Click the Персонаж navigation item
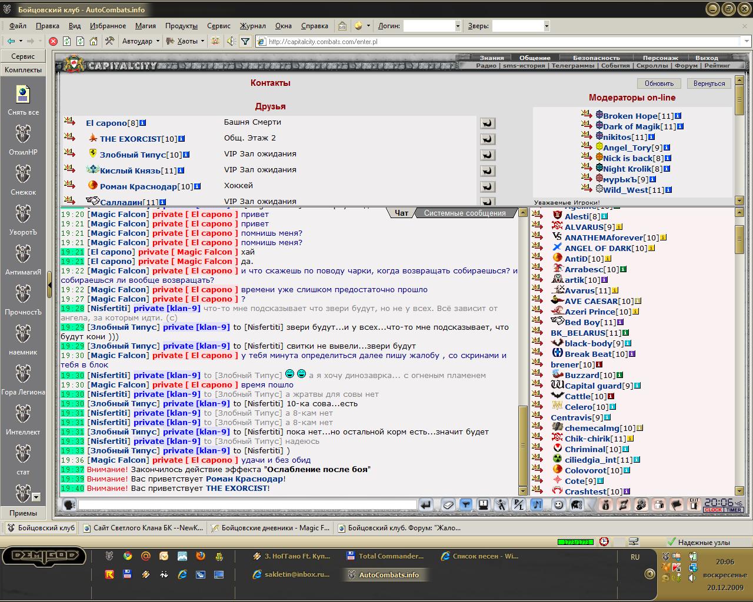753x602 pixels. 660,58
